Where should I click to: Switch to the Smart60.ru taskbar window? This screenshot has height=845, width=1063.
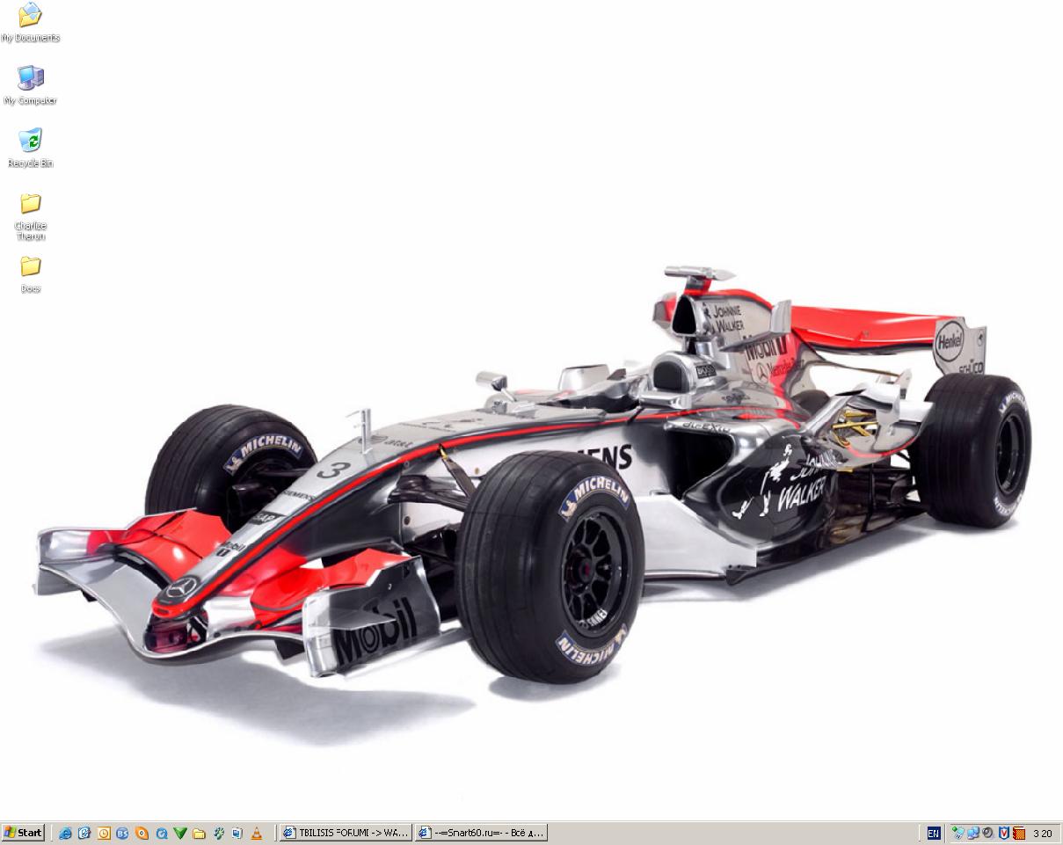tap(482, 833)
